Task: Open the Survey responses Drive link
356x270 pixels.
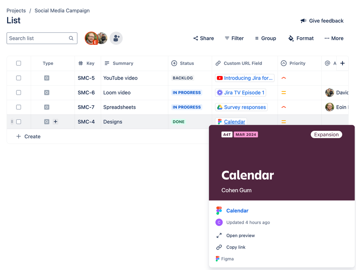Action: point(241,107)
